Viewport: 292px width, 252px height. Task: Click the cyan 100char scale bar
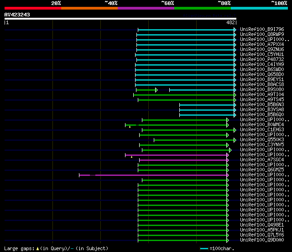204,249
